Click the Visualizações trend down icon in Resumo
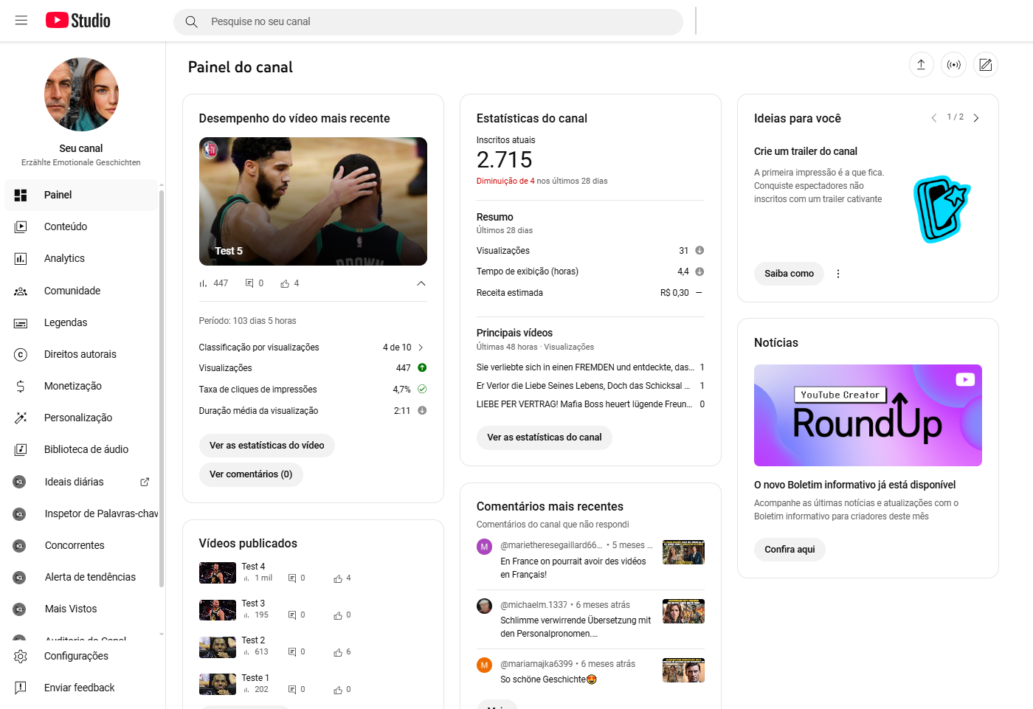 [699, 251]
